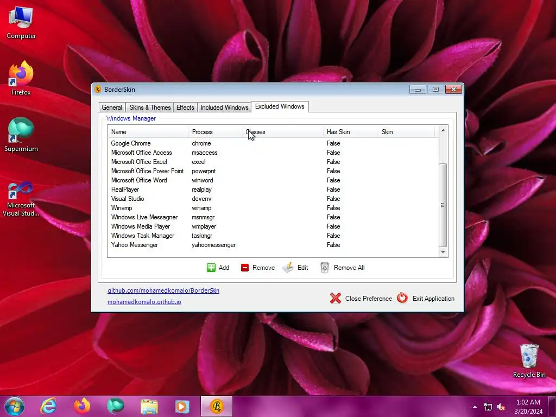Viewport: 556px width, 417px height.
Task: Switch to the General tab
Action: click(112, 108)
